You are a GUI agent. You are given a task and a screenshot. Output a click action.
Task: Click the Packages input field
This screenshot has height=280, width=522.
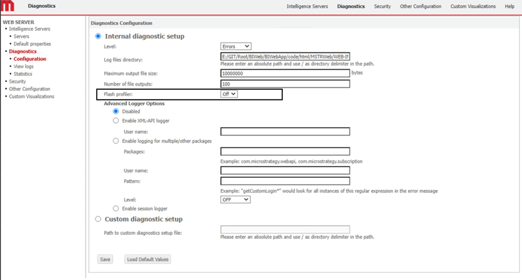(x=285, y=152)
